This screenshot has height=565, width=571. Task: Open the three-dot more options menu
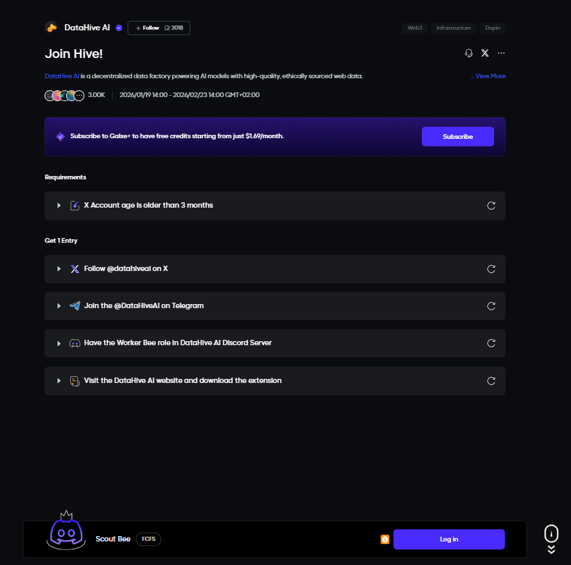[501, 53]
